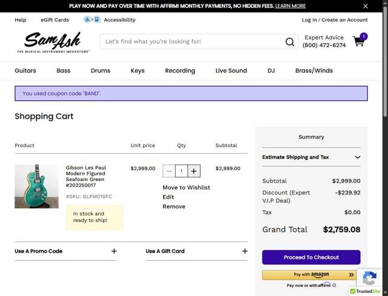Click the quantity input box
388x296 pixels.
coord(181,171)
